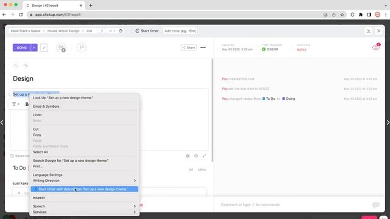Viewport: 390px width, 219px height.
Task: Click the Start timer button in task header
Action: pyautogui.click(x=147, y=31)
